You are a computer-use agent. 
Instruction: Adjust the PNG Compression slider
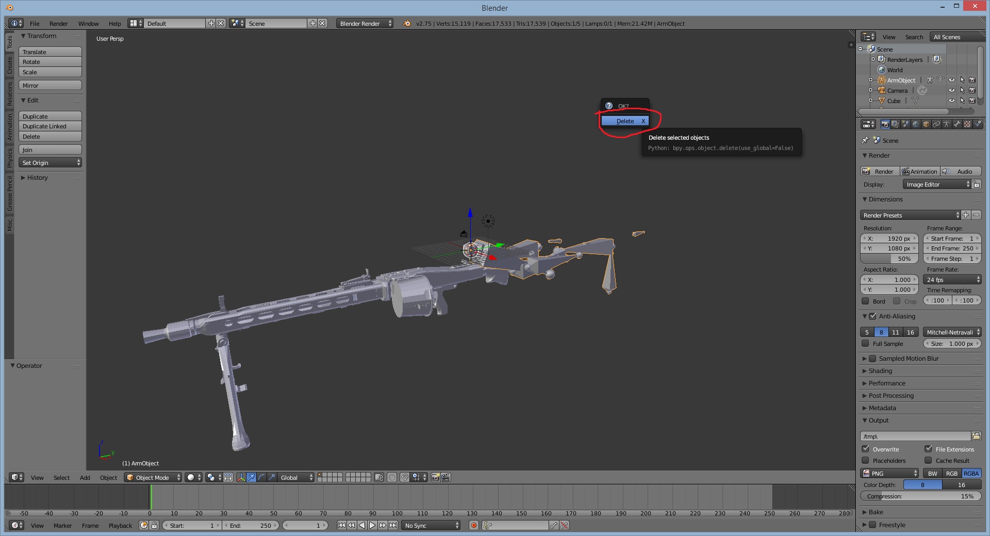920,496
